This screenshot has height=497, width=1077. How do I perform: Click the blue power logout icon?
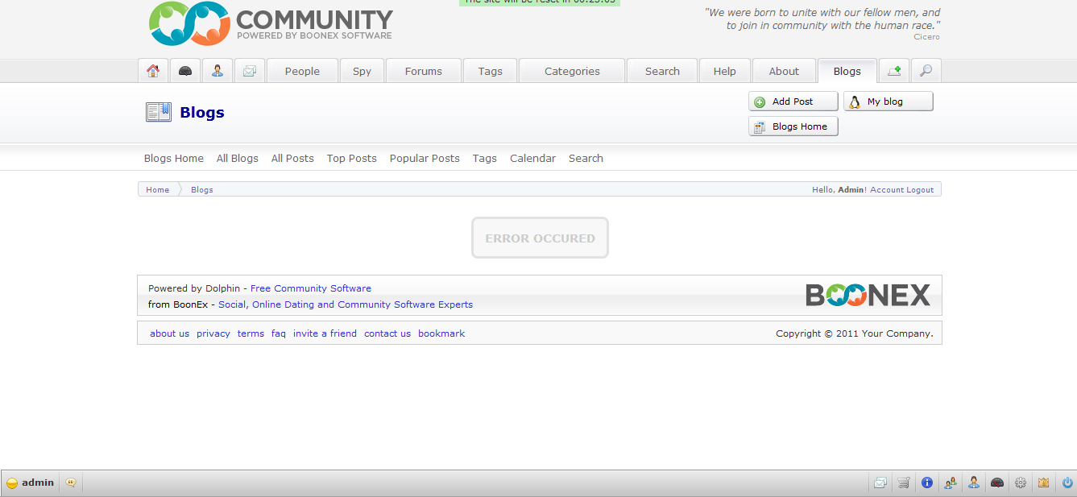click(1067, 483)
